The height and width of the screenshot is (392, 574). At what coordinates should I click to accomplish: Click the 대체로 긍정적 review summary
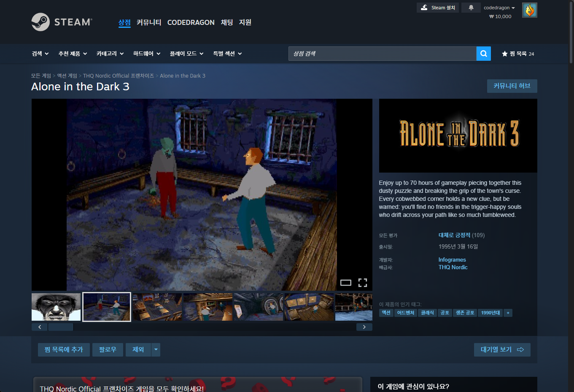[x=454, y=235]
